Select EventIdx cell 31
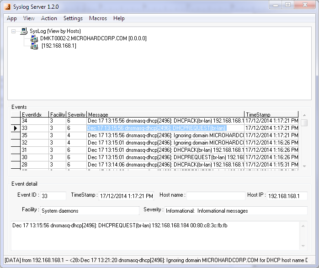319x268 pixels. (x=35, y=150)
